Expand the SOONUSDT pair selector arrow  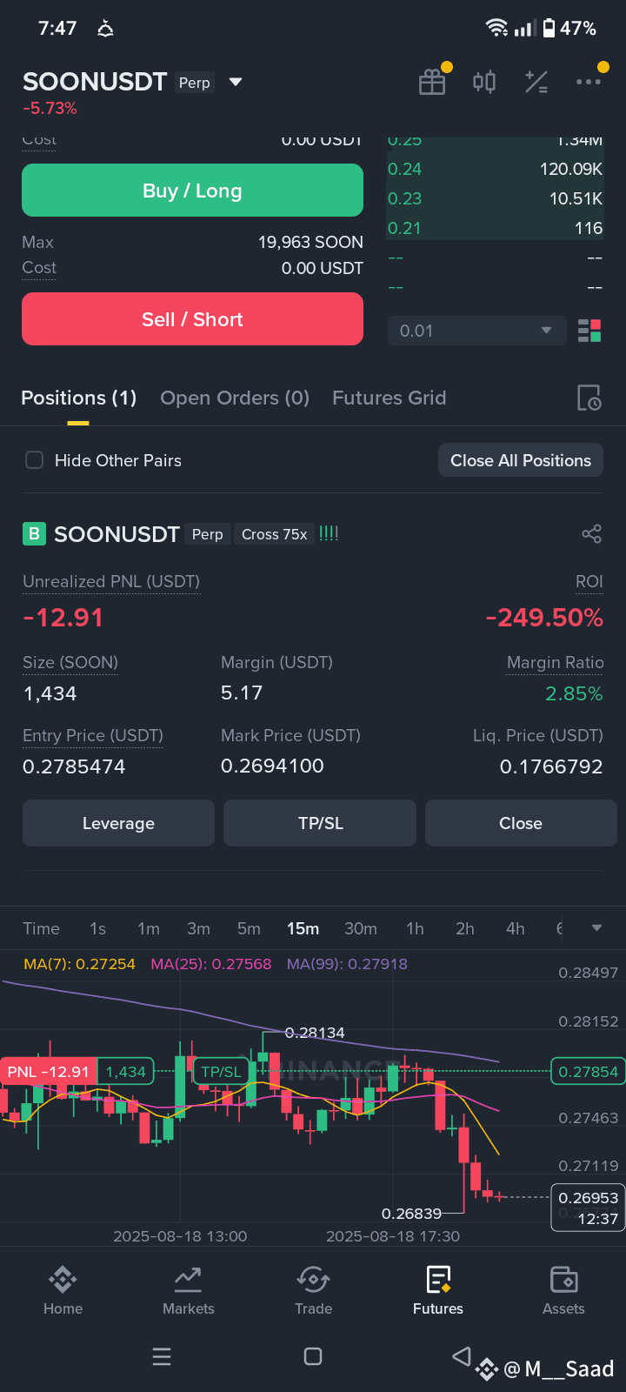[x=235, y=82]
